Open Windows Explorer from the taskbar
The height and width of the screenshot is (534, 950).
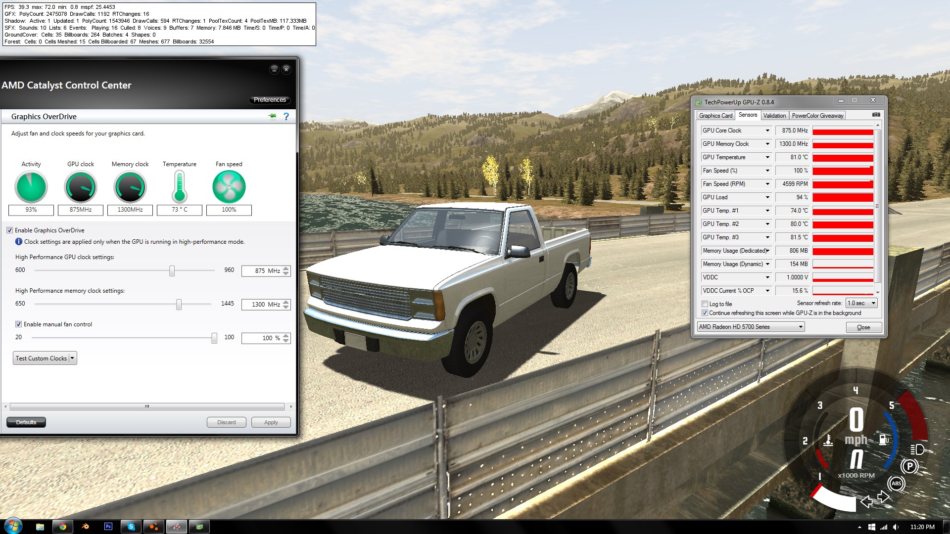(40, 527)
